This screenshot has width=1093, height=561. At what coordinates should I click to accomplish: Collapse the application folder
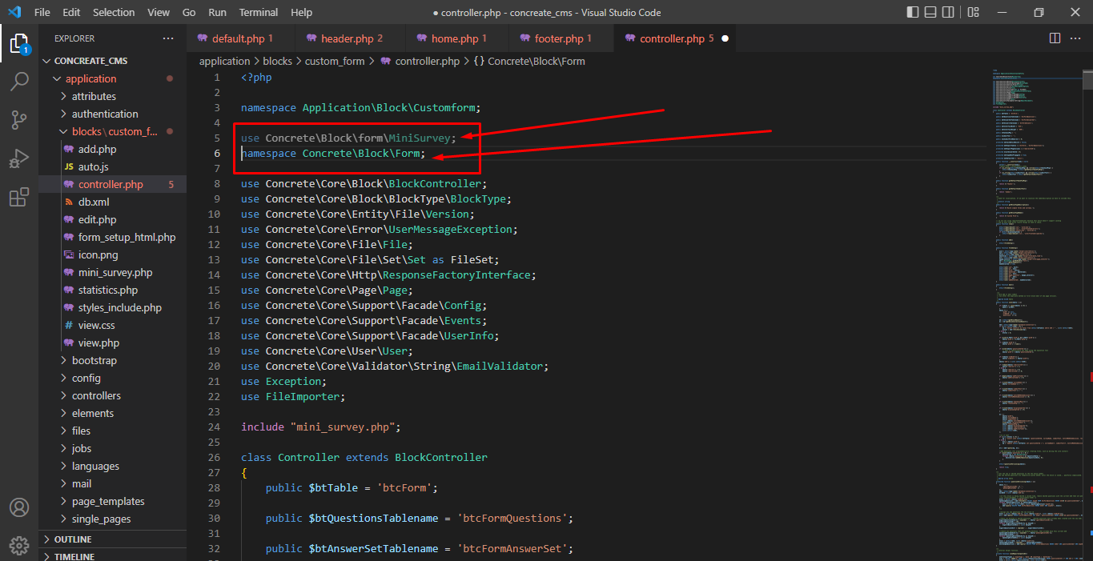click(x=113, y=78)
